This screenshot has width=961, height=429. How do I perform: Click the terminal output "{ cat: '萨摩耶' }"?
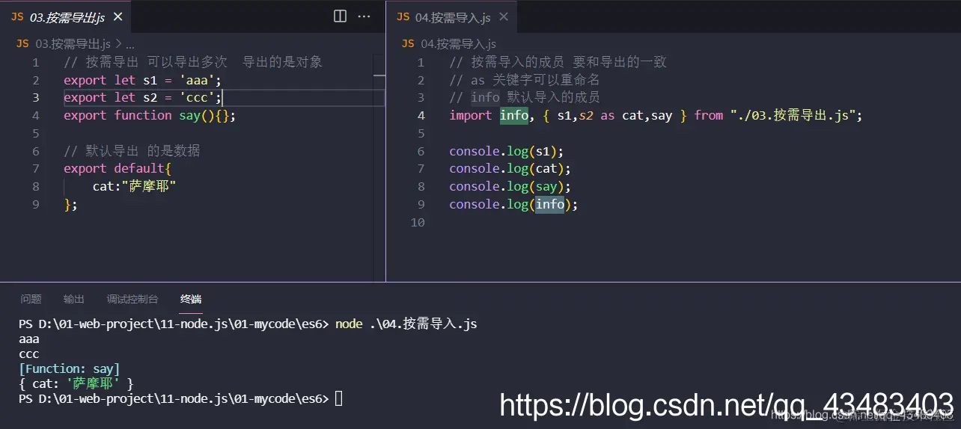[76, 384]
